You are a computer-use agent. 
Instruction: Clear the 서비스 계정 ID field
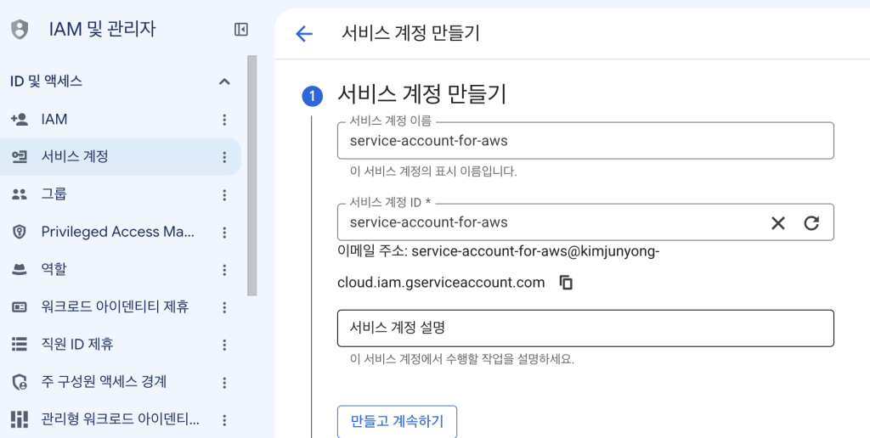[778, 223]
